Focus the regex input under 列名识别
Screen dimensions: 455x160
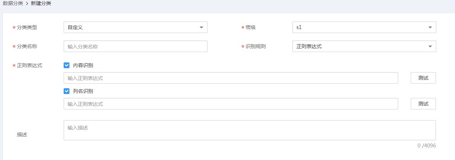[231, 104]
